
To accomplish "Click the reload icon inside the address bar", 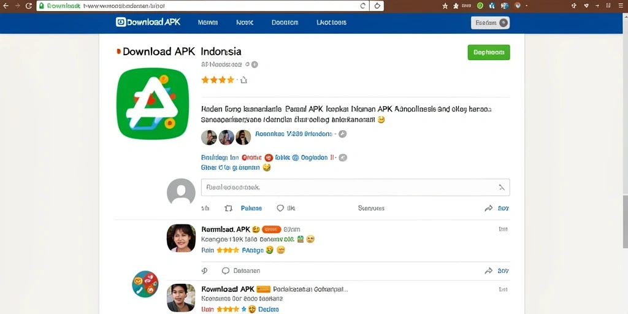I will point(363,6).
